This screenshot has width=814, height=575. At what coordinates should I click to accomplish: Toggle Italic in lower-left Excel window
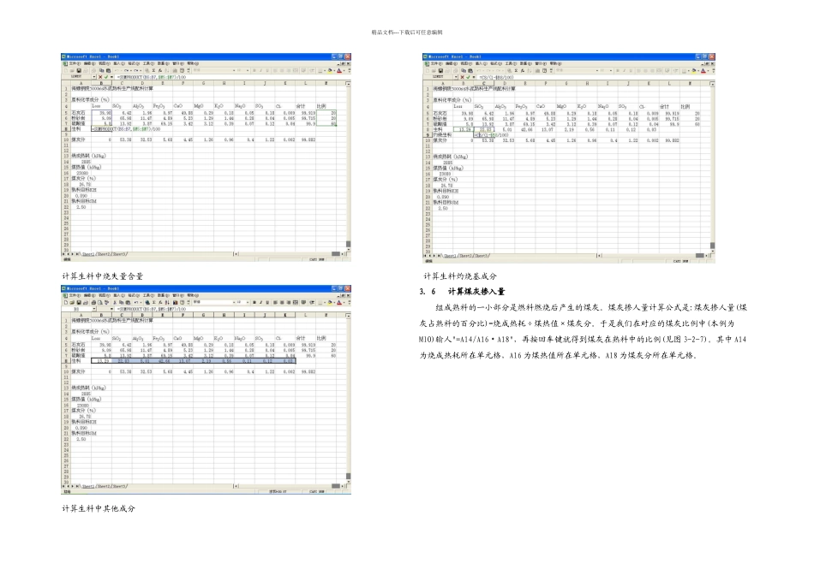point(260,302)
